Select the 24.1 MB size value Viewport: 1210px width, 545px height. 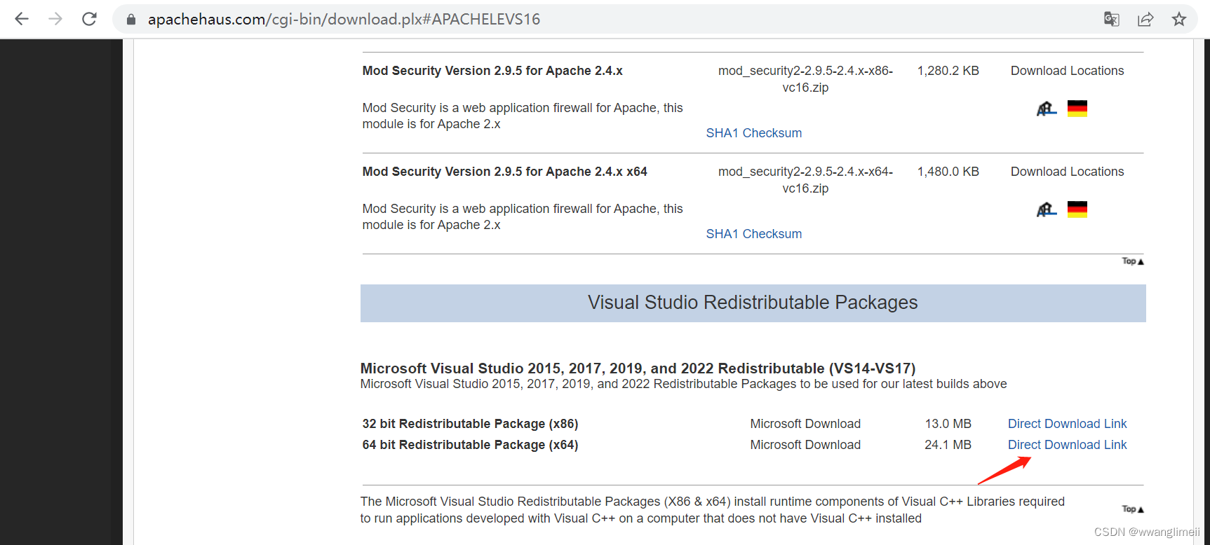pos(948,445)
